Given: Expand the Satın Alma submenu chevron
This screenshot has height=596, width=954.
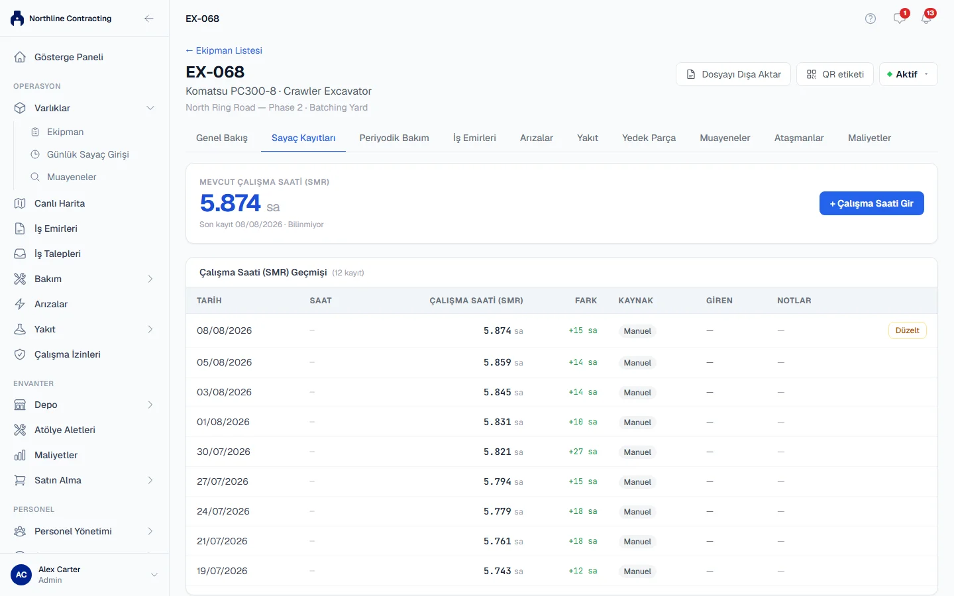Looking at the screenshot, I should 150,480.
